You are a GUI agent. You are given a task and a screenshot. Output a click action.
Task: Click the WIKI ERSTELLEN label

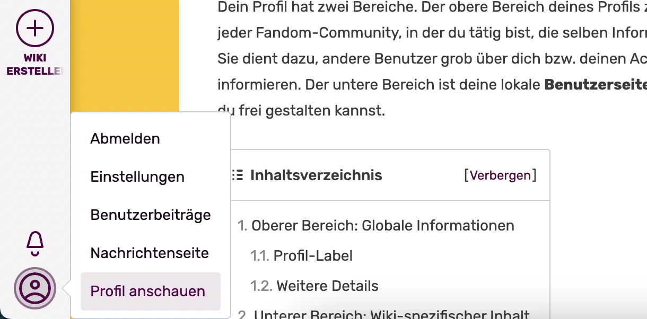(35, 65)
